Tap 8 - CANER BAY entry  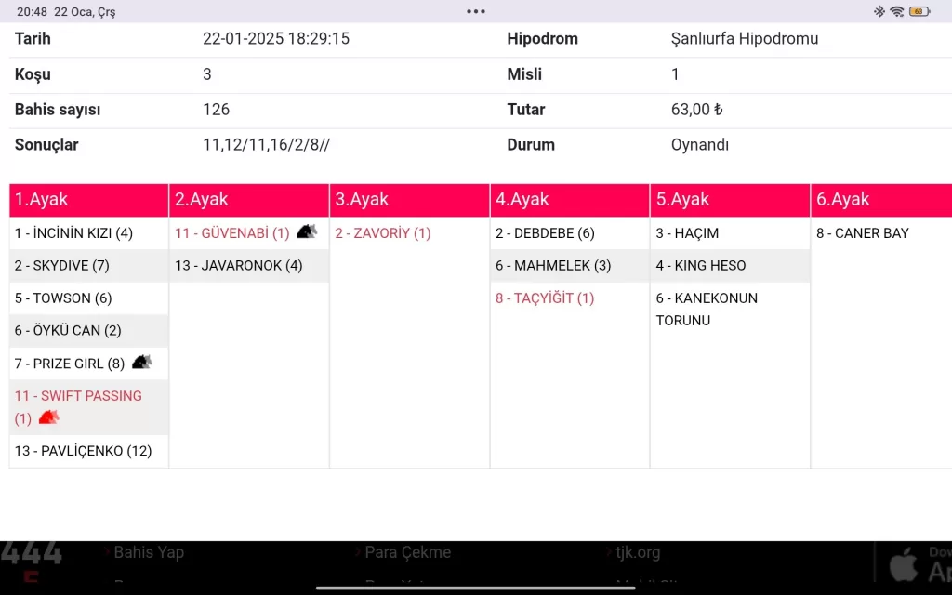[863, 233]
